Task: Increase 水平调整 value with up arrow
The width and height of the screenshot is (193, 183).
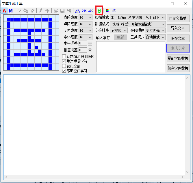Action: (90, 42)
